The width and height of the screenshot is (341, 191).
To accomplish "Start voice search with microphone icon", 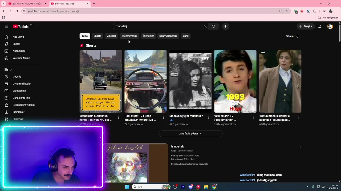I will (226, 26).
